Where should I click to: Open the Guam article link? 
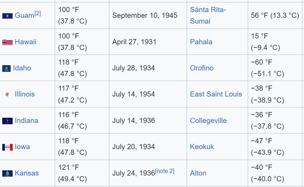click(x=25, y=15)
